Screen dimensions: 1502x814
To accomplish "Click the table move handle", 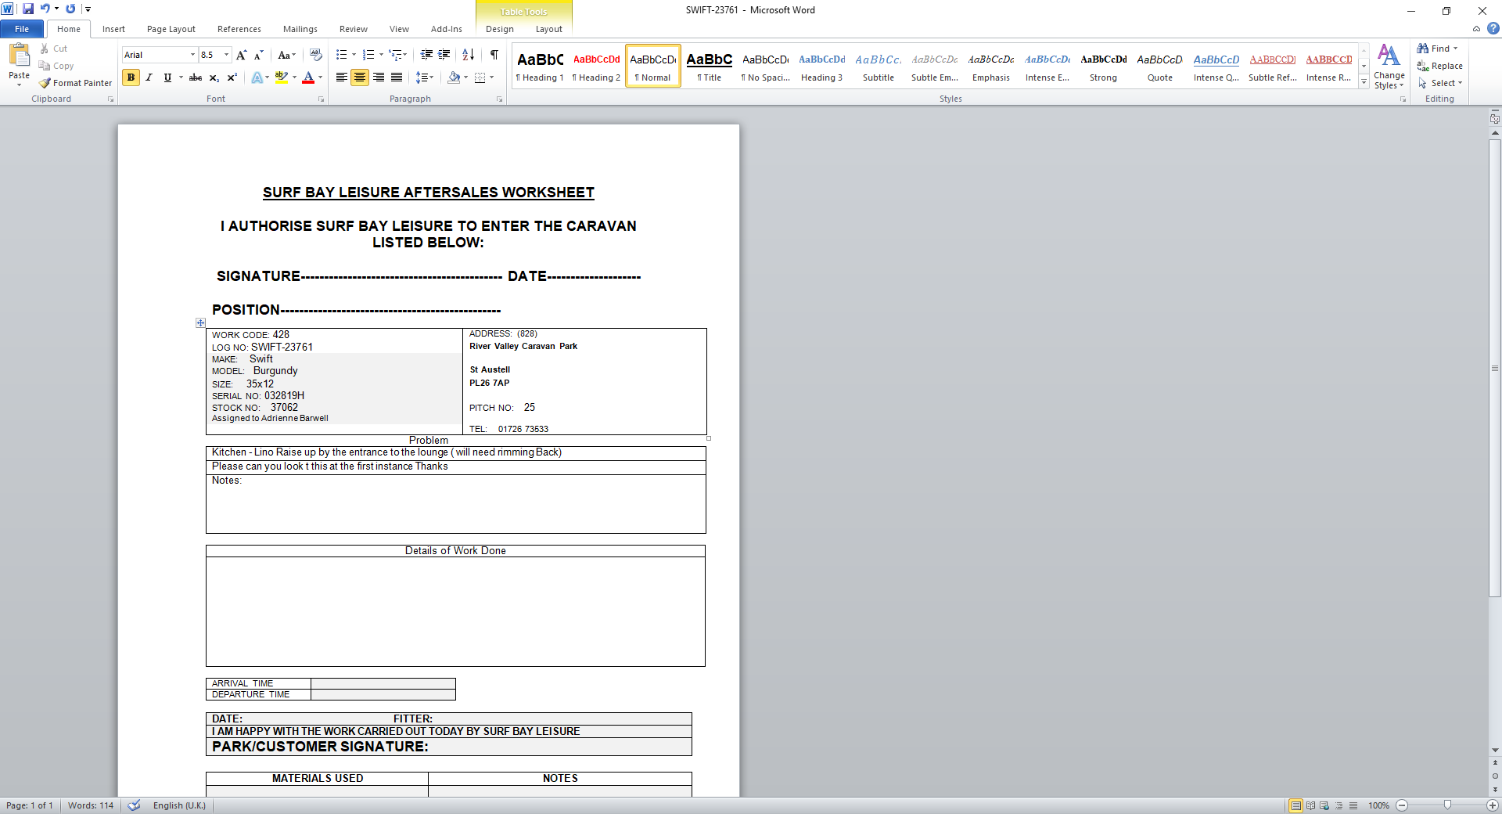I will click(200, 322).
